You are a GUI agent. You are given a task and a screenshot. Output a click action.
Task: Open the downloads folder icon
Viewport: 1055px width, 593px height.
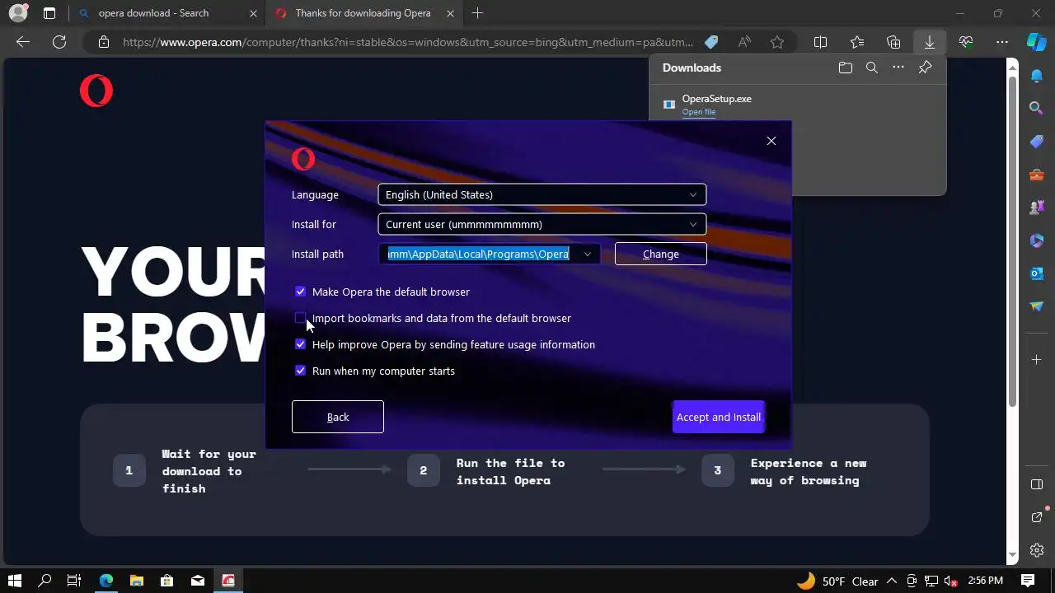point(845,68)
